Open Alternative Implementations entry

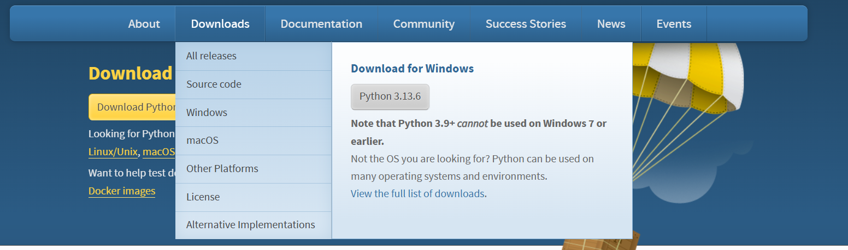coord(250,225)
